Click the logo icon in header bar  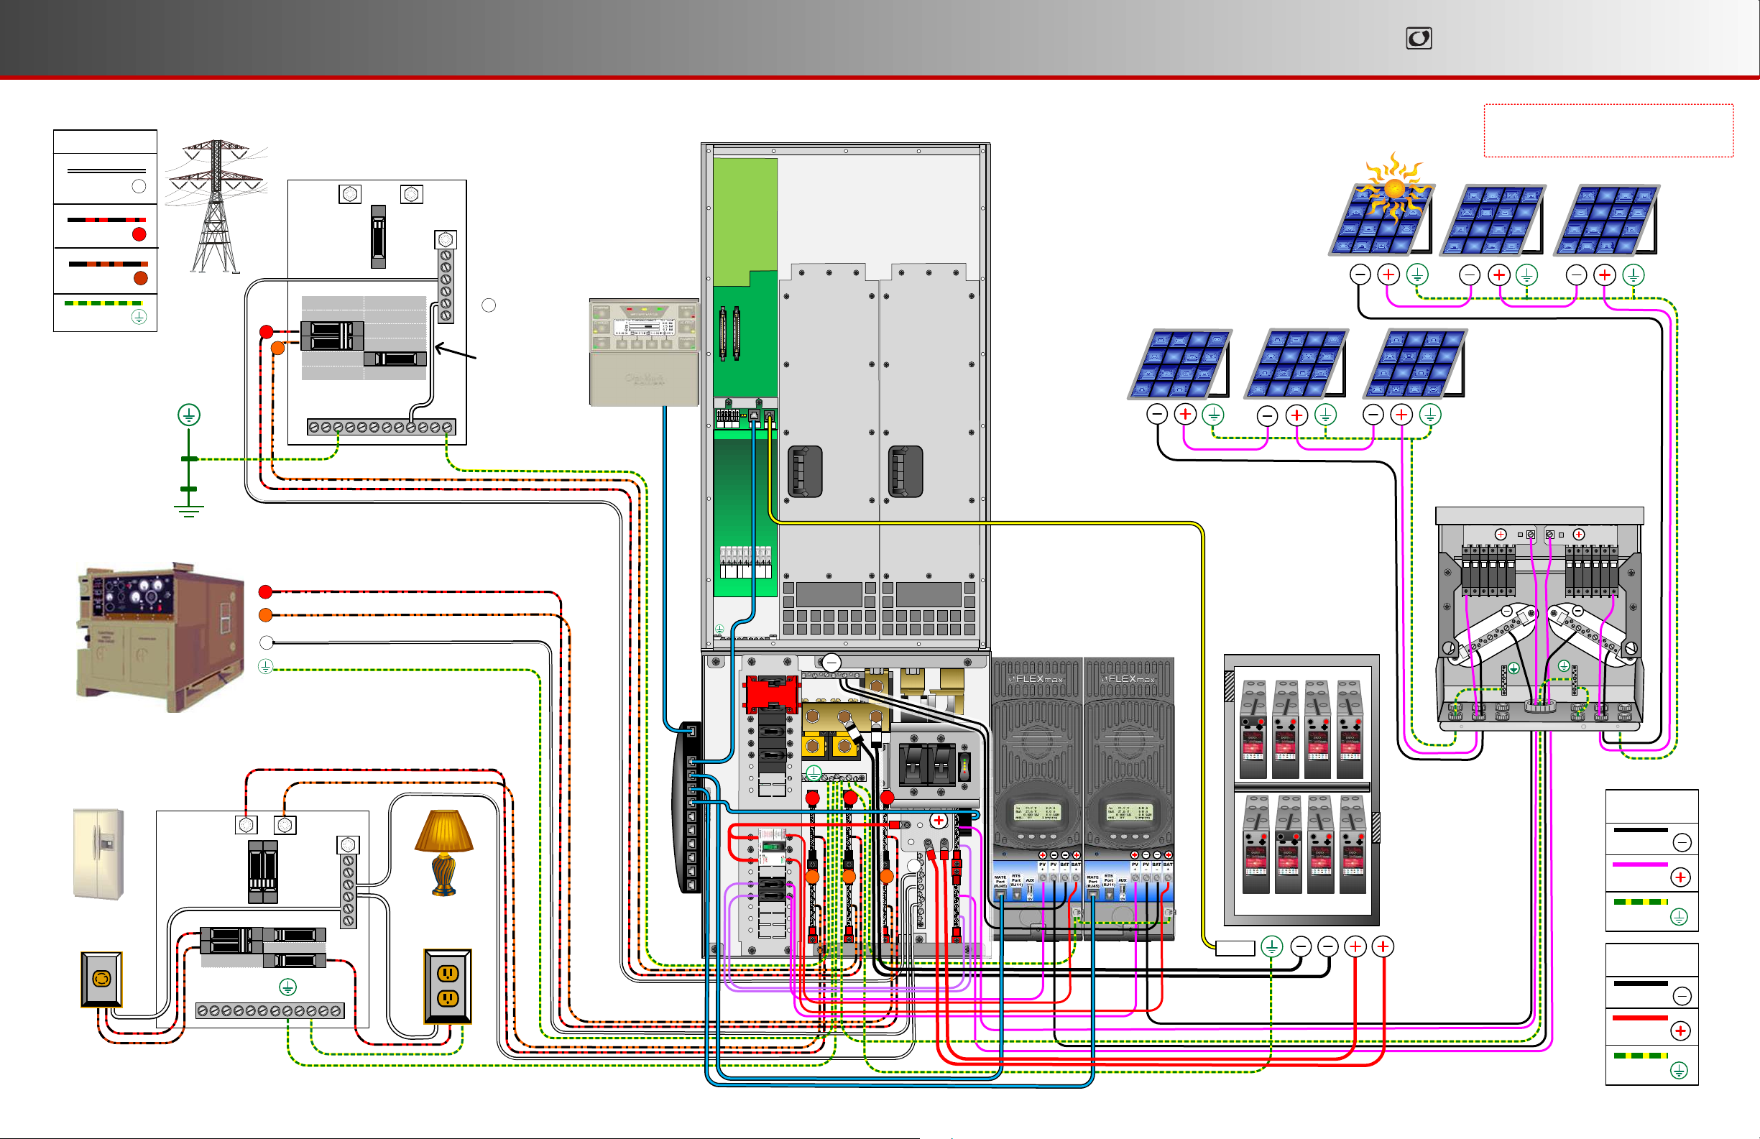1419,39
